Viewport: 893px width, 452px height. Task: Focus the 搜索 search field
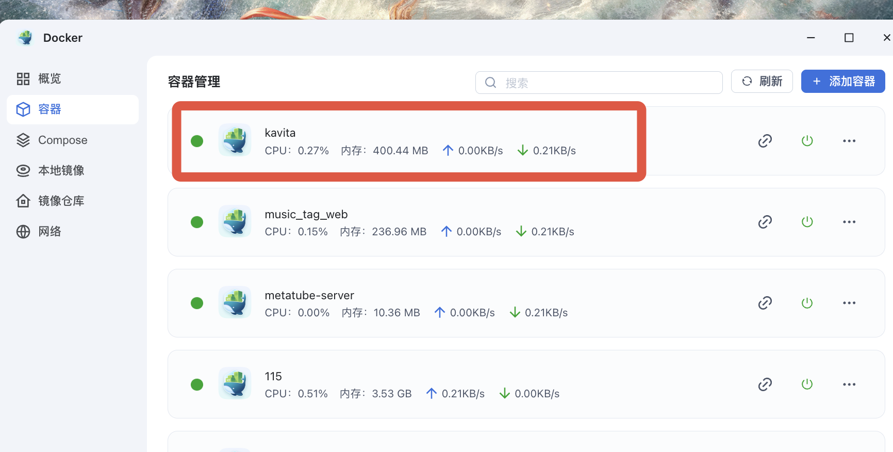(599, 83)
